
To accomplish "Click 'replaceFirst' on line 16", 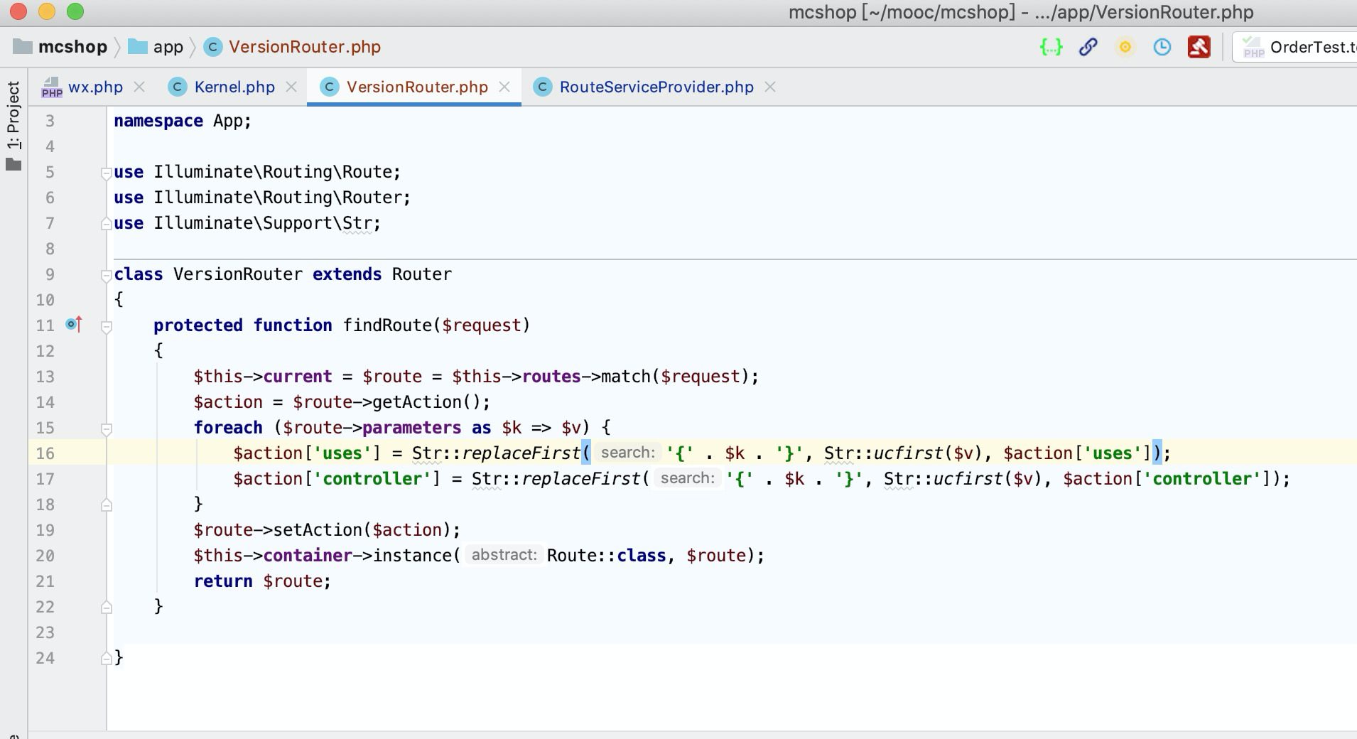I will 521,453.
